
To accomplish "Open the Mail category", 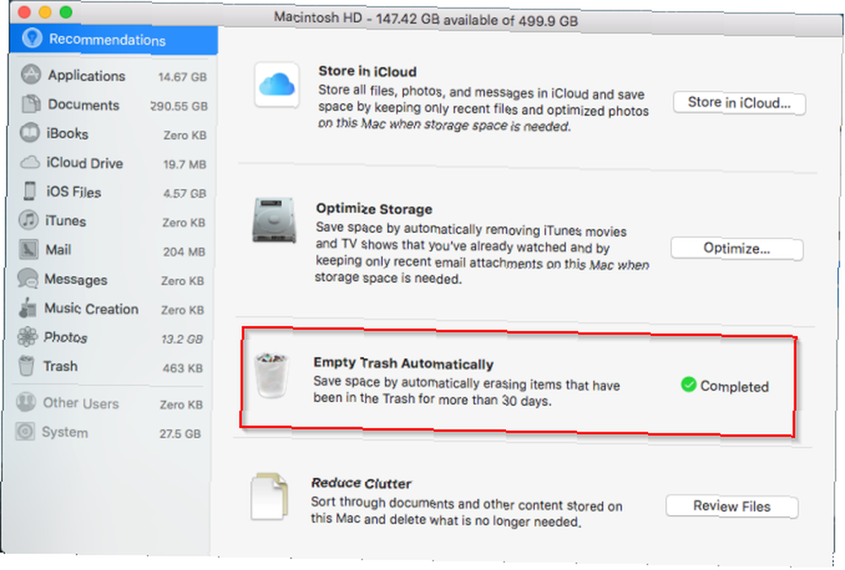I will (112, 250).
